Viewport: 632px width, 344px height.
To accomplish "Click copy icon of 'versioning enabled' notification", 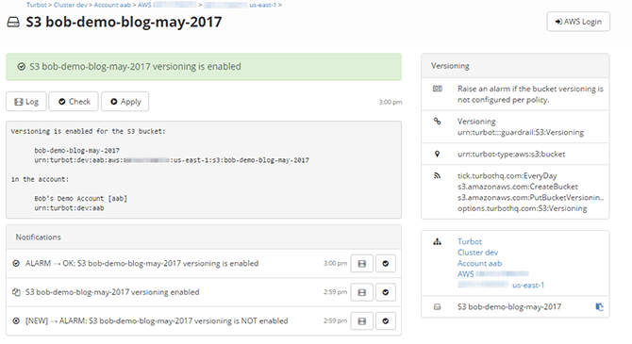I will (16, 292).
